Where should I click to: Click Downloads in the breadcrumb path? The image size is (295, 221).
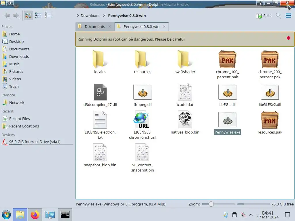pyautogui.click(x=90, y=16)
